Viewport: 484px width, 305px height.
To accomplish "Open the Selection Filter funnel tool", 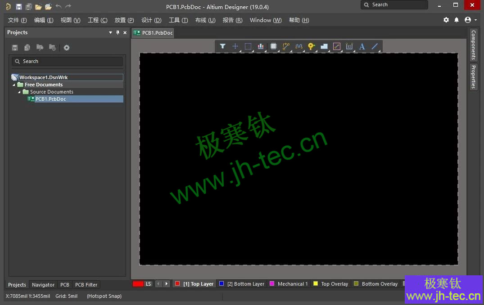I will pyautogui.click(x=222, y=46).
